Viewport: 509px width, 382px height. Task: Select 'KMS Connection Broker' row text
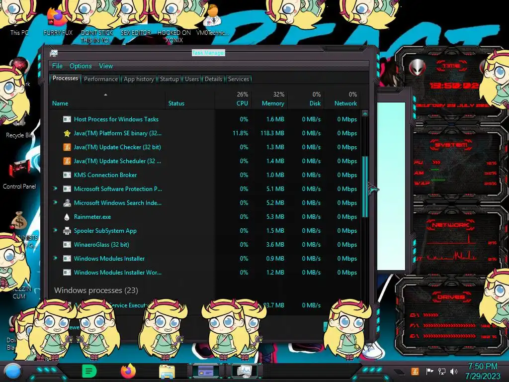coord(105,175)
